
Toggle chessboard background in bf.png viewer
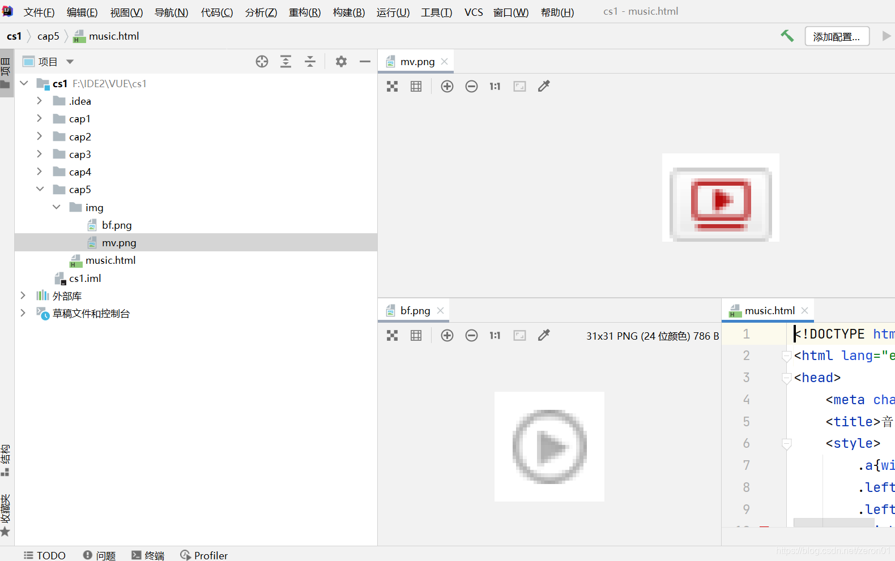point(392,336)
